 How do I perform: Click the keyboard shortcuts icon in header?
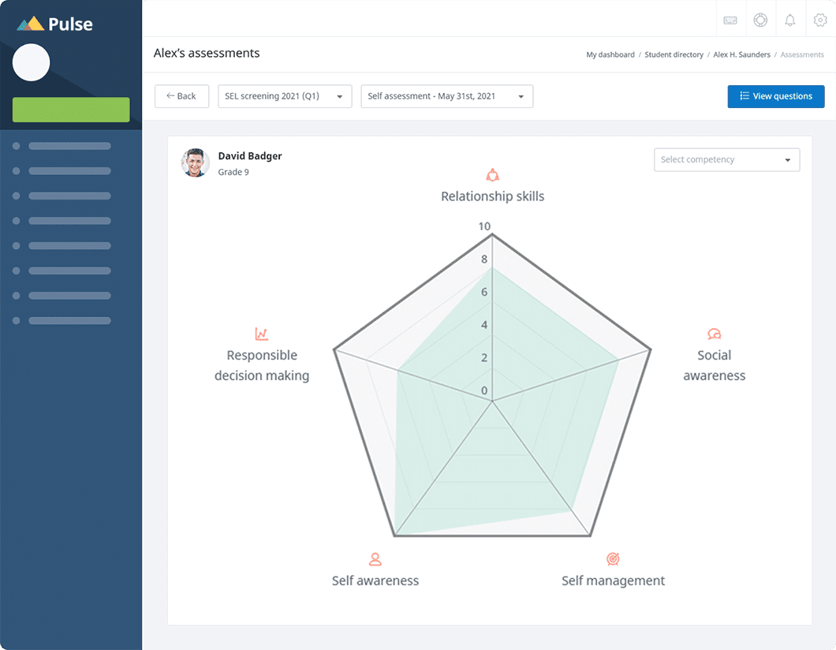[730, 21]
